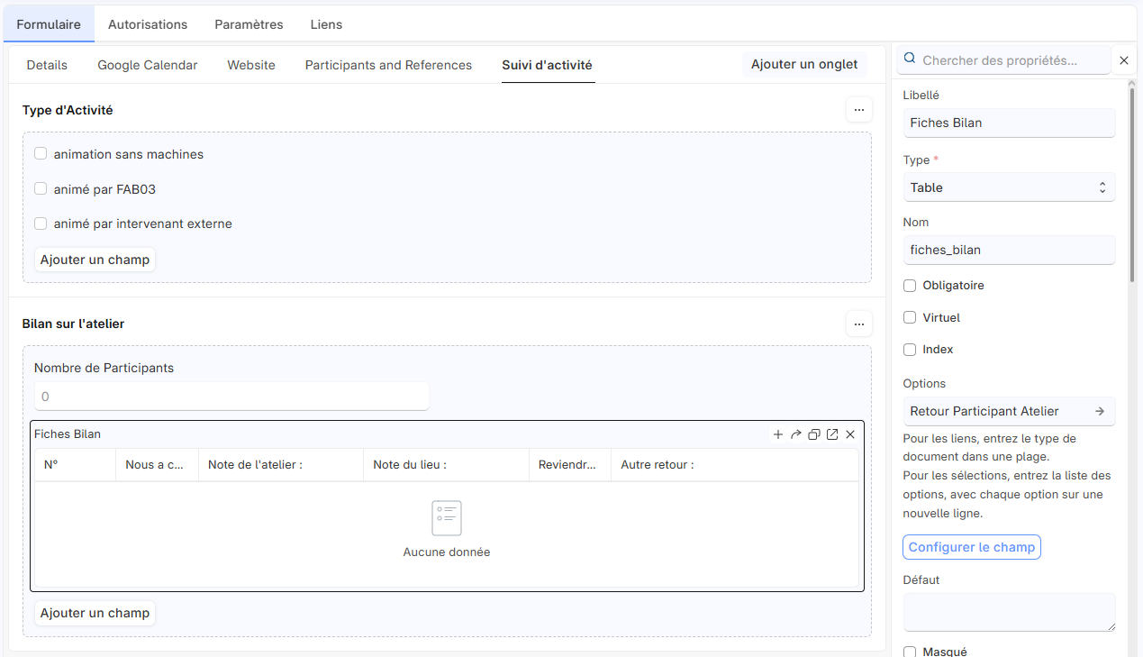This screenshot has height=657, width=1143.
Task: Click the properties panel vertical scrollbar
Action: click(1131, 180)
